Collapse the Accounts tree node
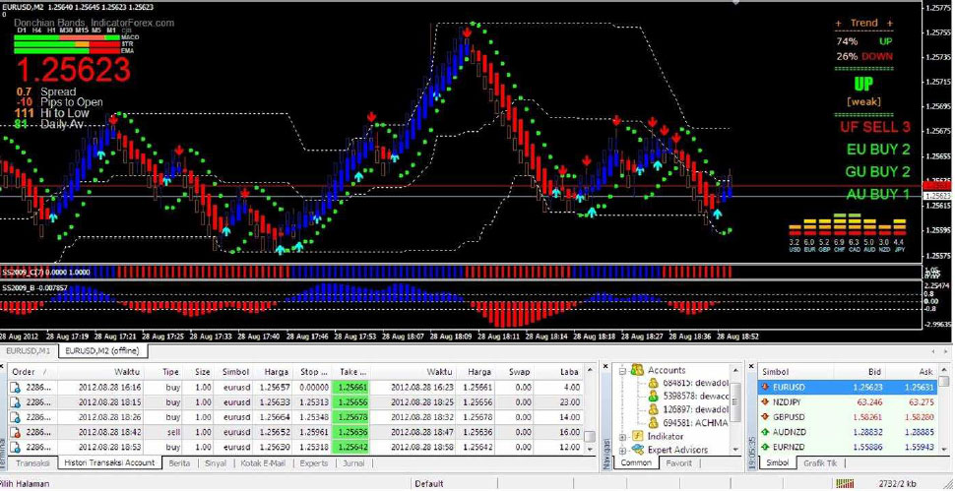 pos(622,370)
